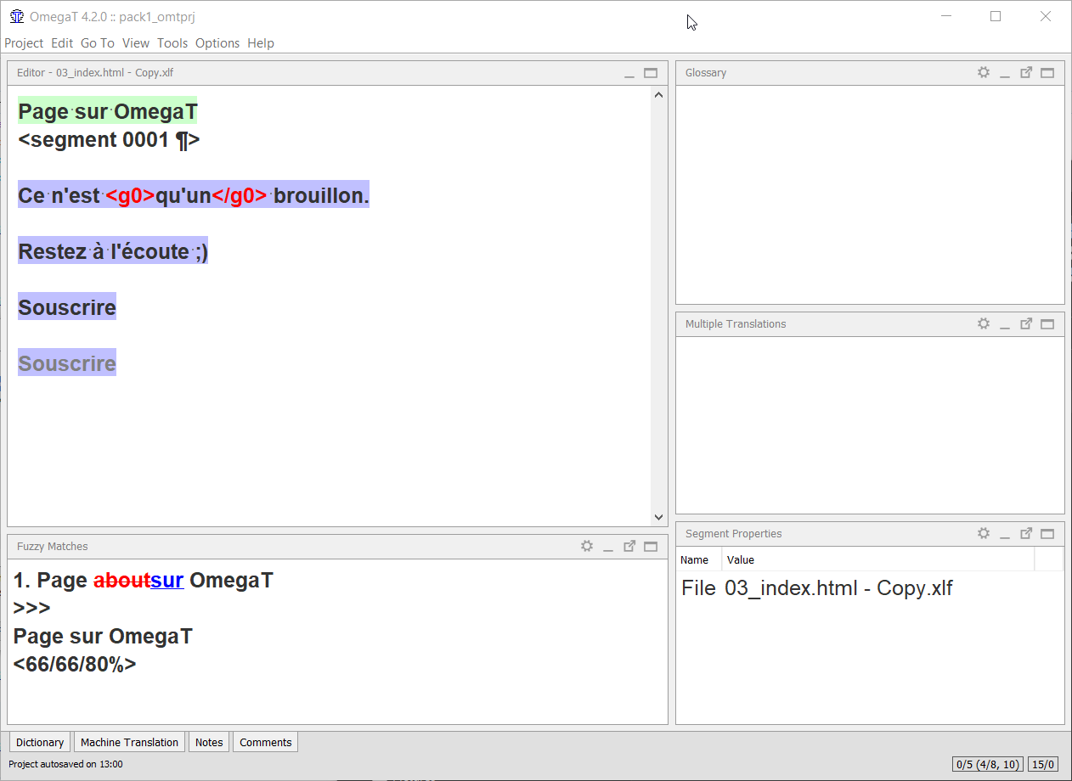Open Glossary pane settings gear
Image resolution: width=1072 pixels, height=781 pixels.
click(x=984, y=73)
